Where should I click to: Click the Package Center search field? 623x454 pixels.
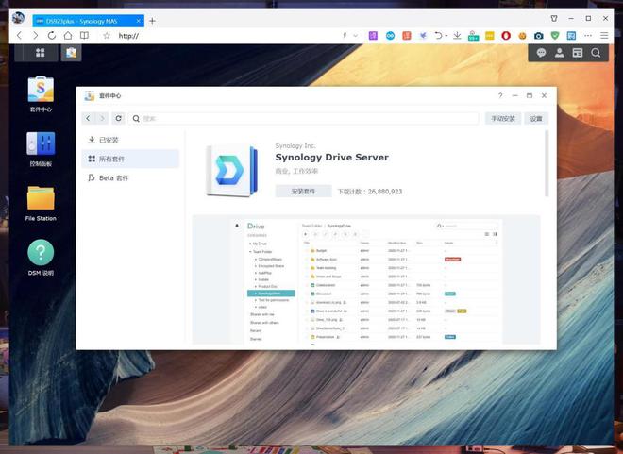[x=304, y=118]
